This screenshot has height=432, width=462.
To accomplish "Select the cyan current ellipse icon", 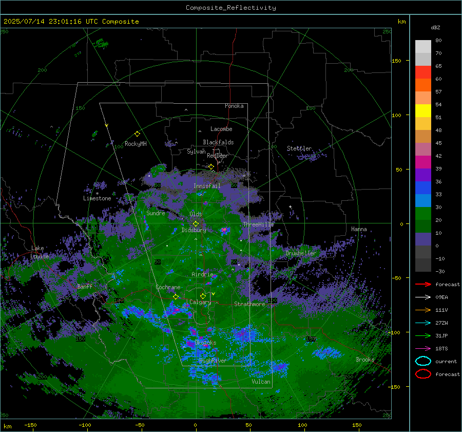I will (x=423, y=361).
